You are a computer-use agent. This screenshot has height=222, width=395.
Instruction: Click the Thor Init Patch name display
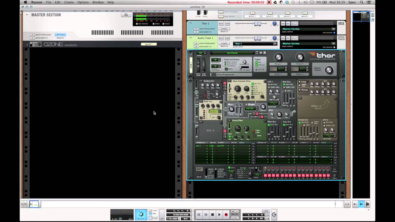232,53
